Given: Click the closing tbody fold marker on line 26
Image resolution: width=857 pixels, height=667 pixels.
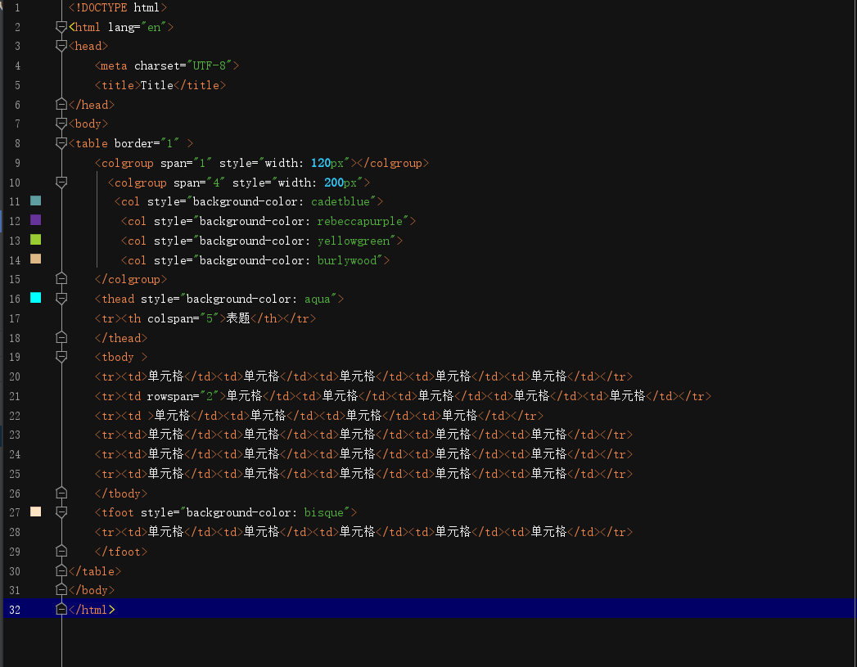Looking at the screenshot, I should coord(61,493).
